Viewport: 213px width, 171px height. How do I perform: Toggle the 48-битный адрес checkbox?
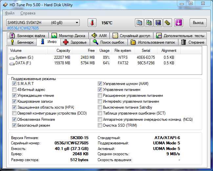click(x=14, y=90)
